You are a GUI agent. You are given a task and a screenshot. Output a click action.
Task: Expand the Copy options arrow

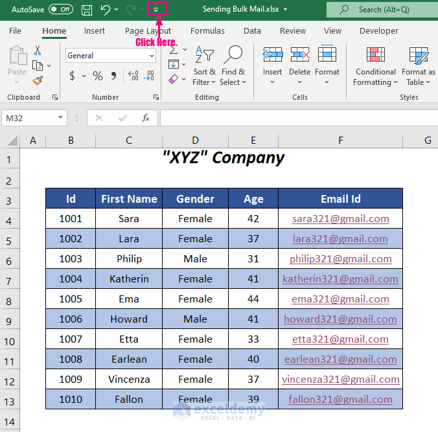(49, 65)
